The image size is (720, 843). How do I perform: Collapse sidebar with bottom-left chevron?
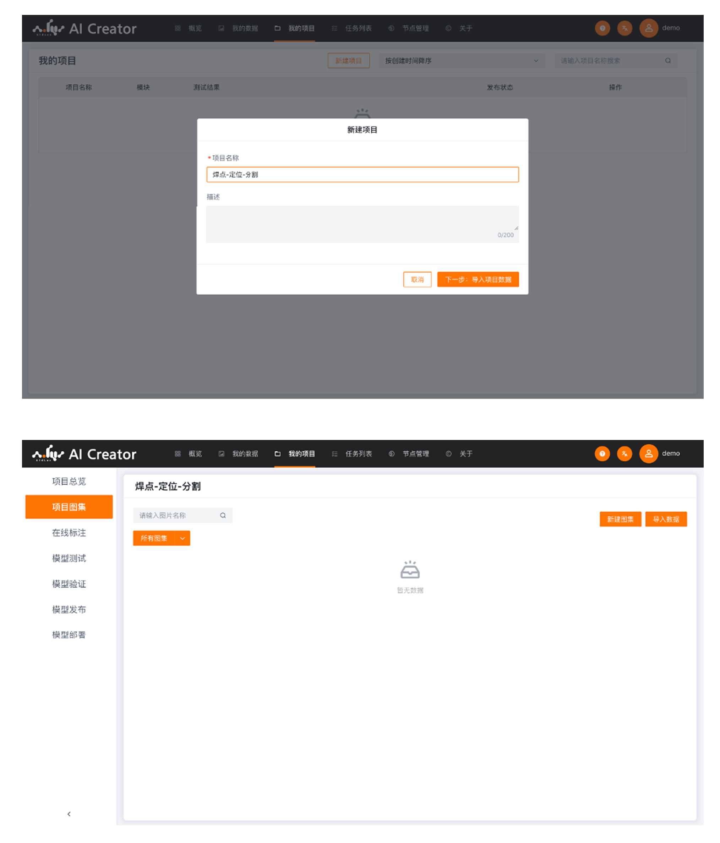(69, 814)
